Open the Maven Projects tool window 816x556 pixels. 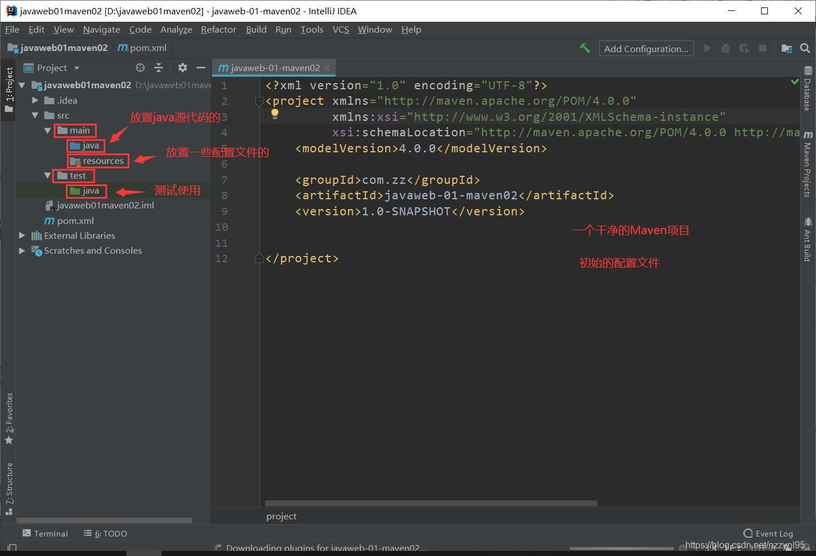(x=807, y=164)
